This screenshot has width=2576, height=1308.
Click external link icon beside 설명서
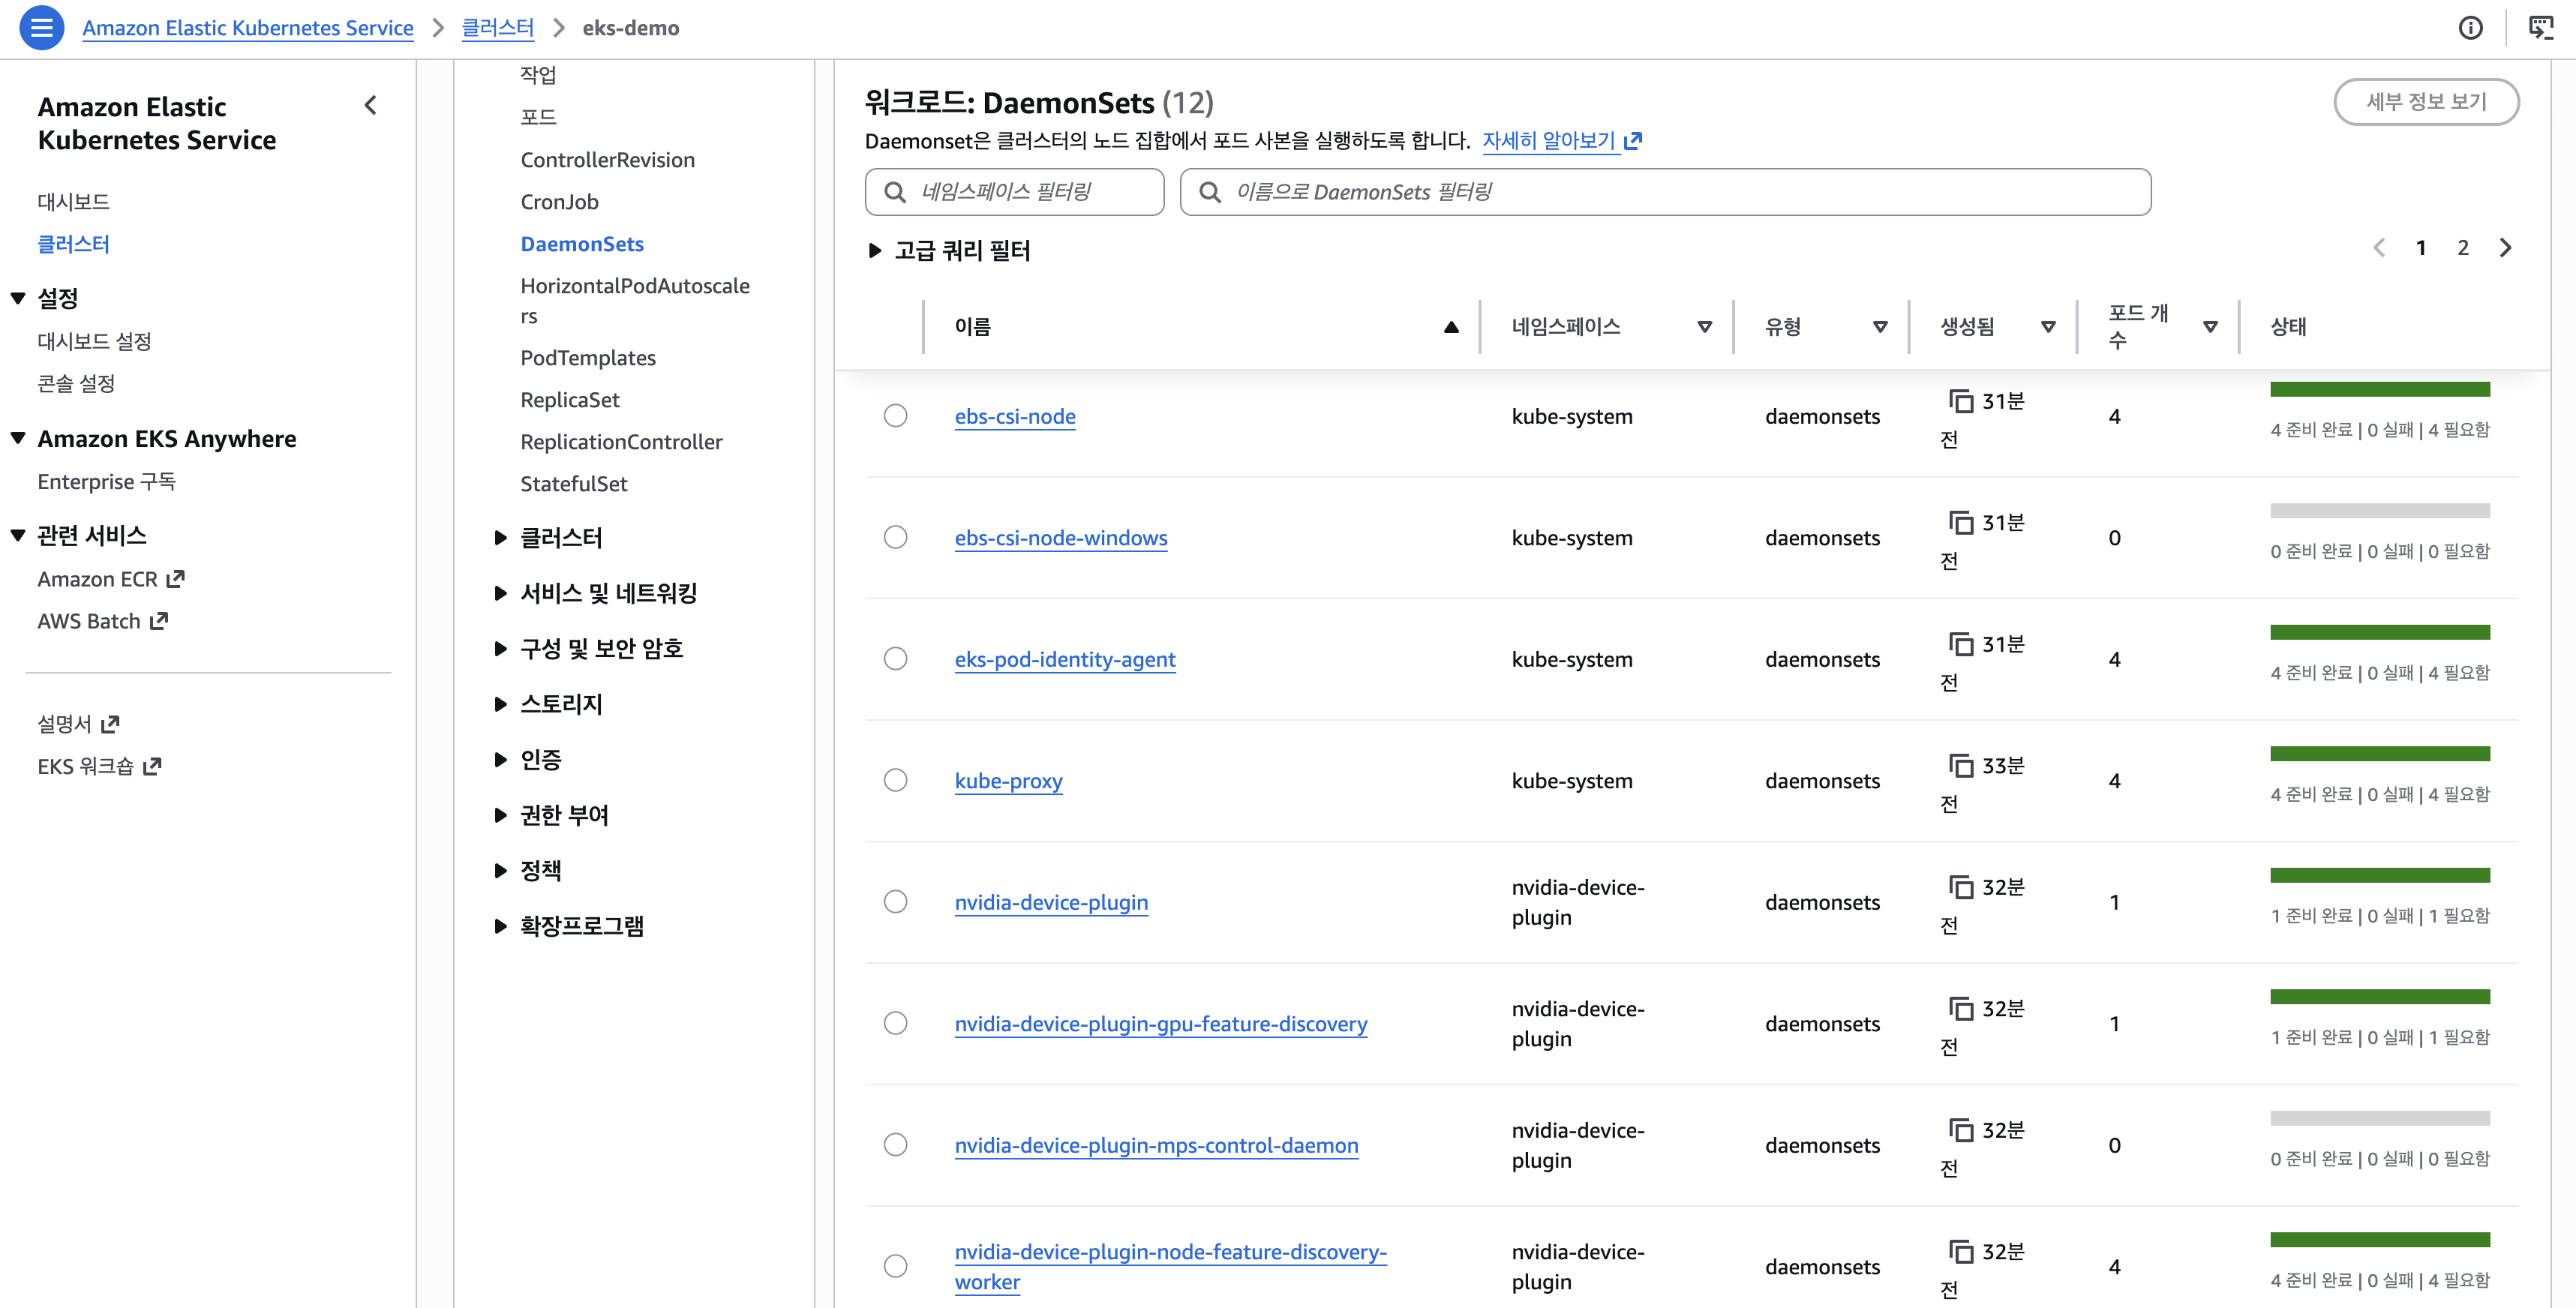(110, 724)
